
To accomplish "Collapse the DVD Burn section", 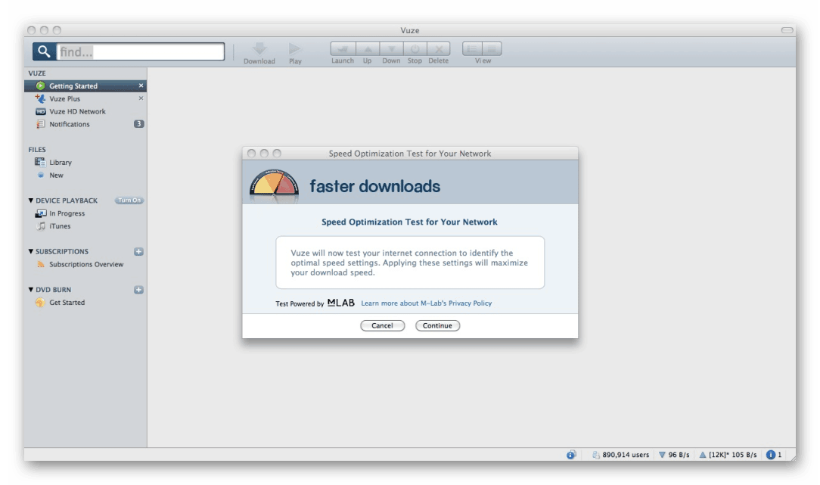I will coord(31,289).
